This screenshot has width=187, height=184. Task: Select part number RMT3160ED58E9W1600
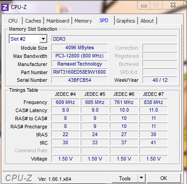point(79,72)
